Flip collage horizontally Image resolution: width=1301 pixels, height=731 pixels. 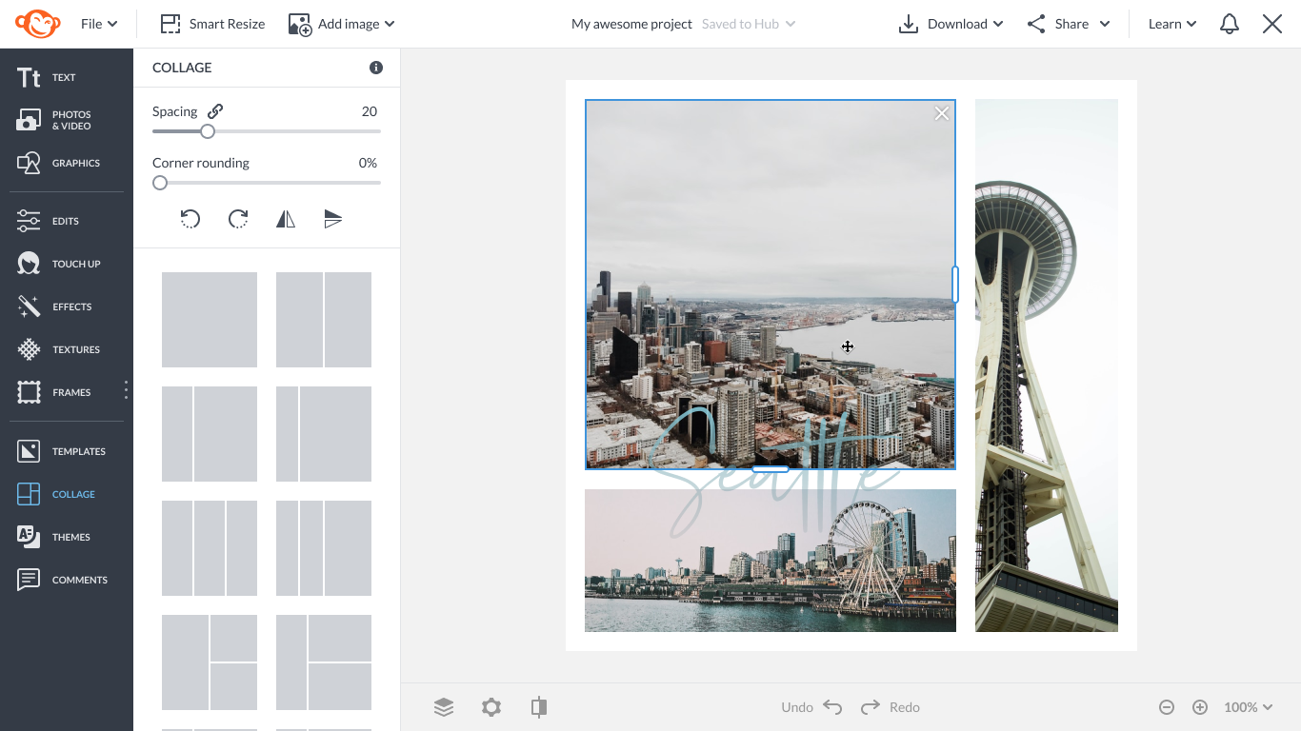(x=286, y=220)
